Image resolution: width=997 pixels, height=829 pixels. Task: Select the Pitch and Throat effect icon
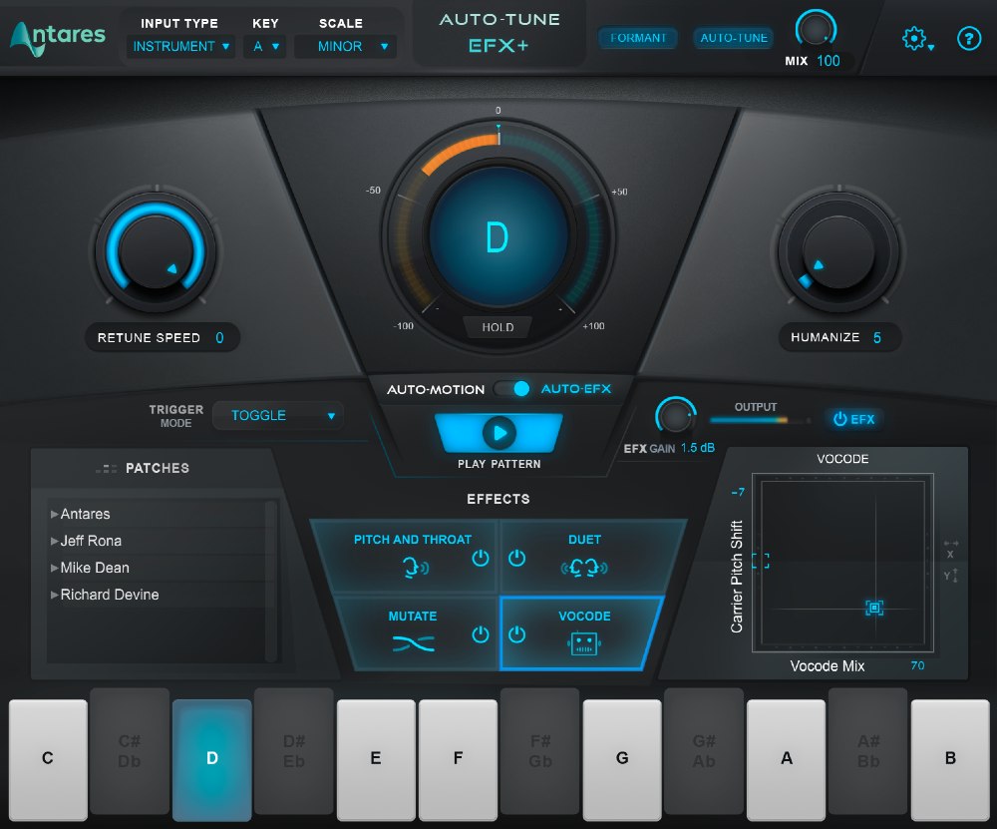(x=412, y=567)
